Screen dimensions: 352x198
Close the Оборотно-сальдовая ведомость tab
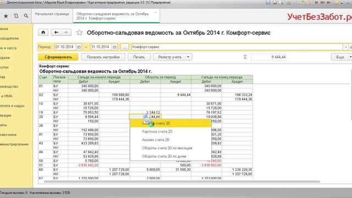click(x=155, y=13)
